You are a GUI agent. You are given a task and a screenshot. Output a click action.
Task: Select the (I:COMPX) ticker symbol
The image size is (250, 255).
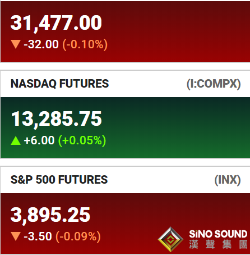point(214,84)
